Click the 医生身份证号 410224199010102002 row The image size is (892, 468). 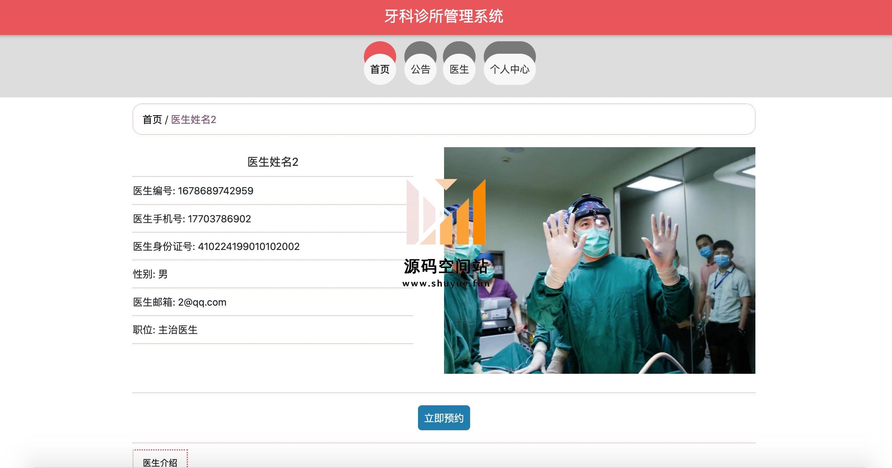pos(273,246)
